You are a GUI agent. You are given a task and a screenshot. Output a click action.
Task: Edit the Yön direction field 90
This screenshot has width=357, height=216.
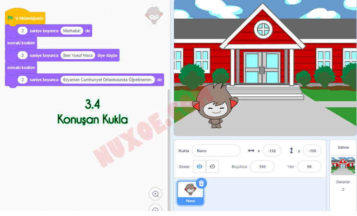(309, 167)
